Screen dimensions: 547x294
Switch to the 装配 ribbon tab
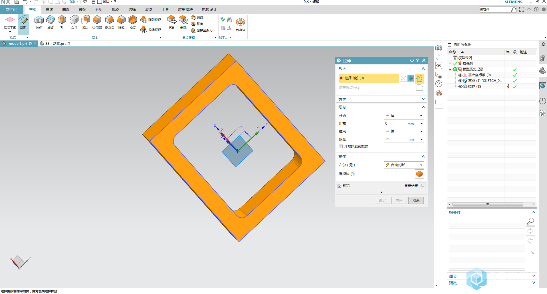(82, 9)
